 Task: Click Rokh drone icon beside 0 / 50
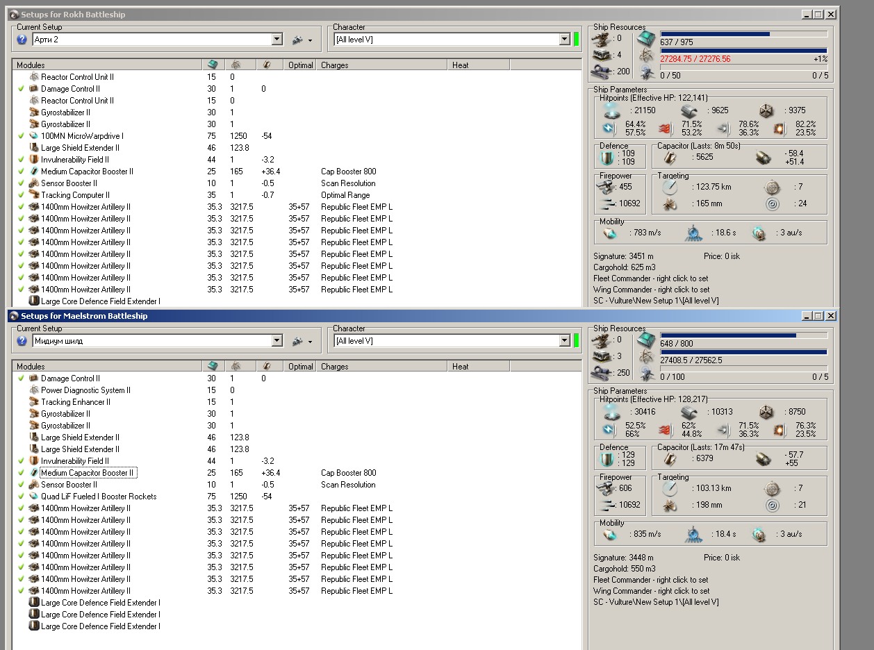pos(646,74)
